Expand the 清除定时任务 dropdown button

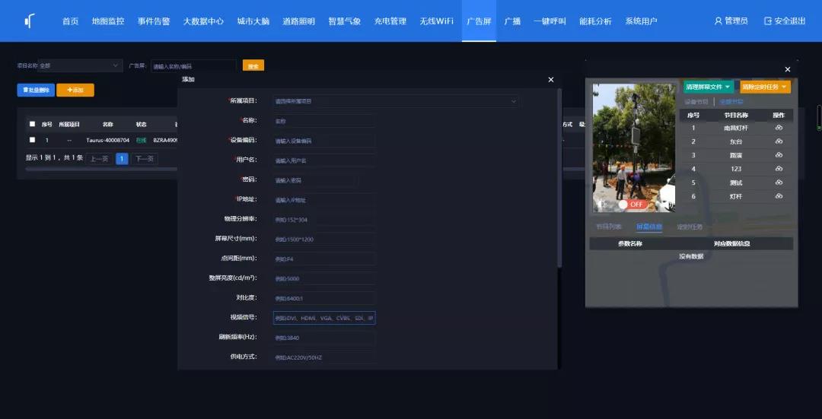tap(764, 87)
